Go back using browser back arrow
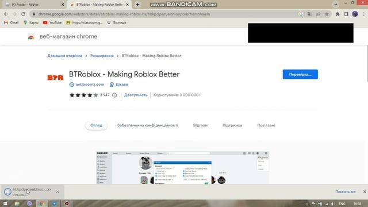Viewport: 368px width, 207px height. (6, 14)
